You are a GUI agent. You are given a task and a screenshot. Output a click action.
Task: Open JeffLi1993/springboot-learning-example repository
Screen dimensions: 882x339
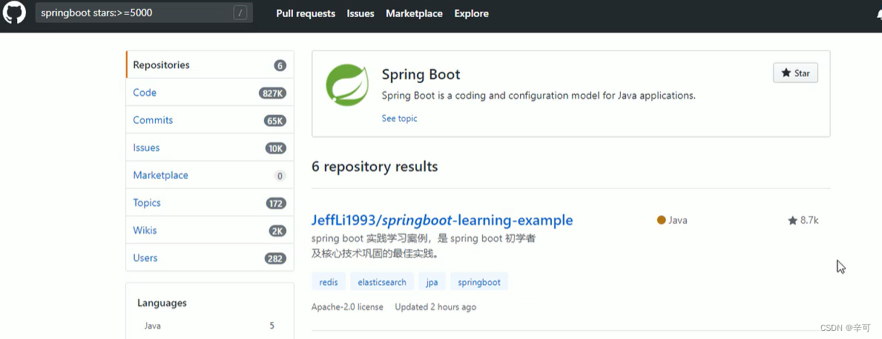(x=442, y=220)
